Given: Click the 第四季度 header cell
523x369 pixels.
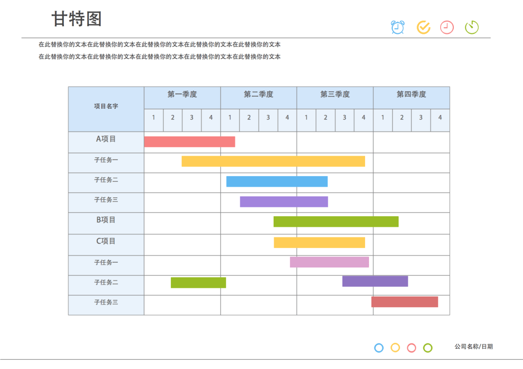Looking at the screenshot, I should click(x=411, y=98).
